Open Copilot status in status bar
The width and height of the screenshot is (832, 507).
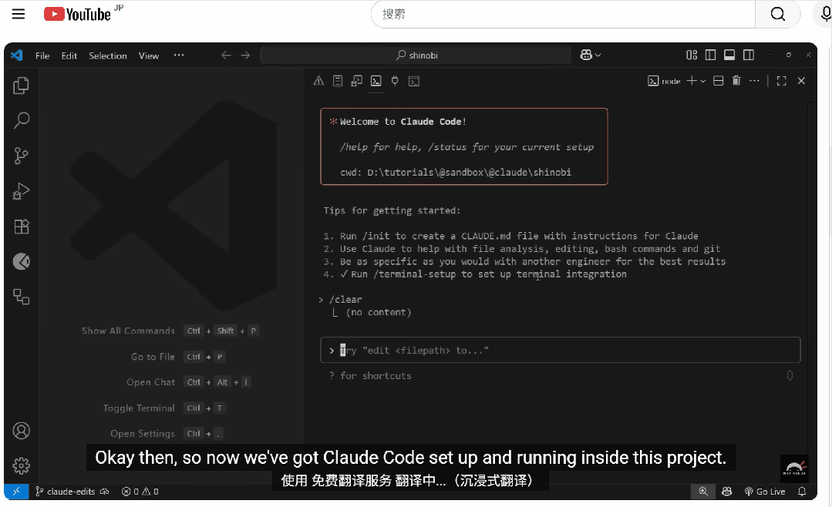click(727, 492)
